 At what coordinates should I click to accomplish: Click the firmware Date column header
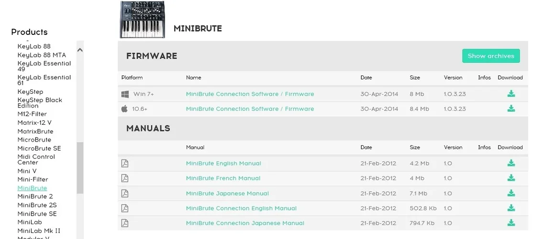[x=366, y=77]
